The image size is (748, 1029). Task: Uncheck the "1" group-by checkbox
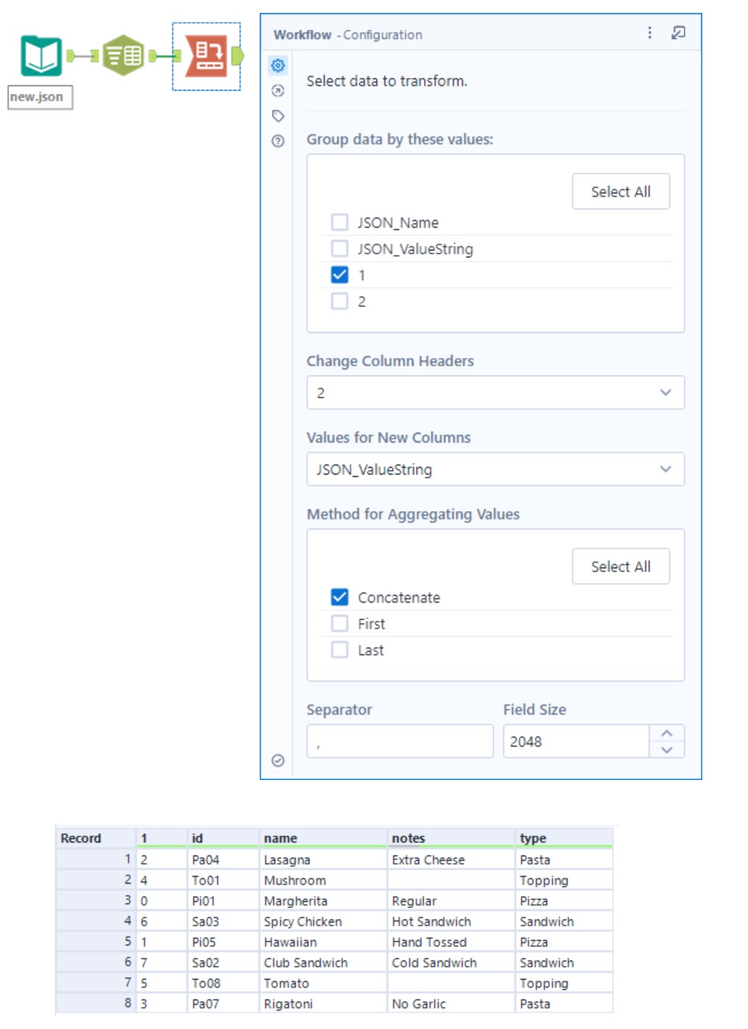click(338, 274)
